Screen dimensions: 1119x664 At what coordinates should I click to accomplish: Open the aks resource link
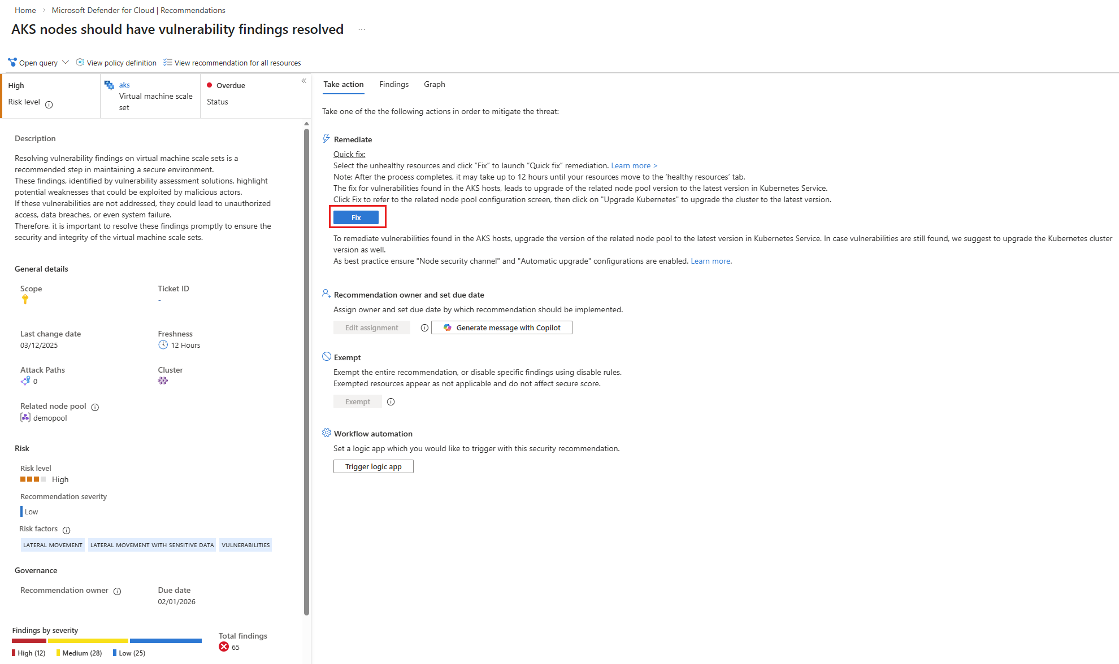point(124,85)
